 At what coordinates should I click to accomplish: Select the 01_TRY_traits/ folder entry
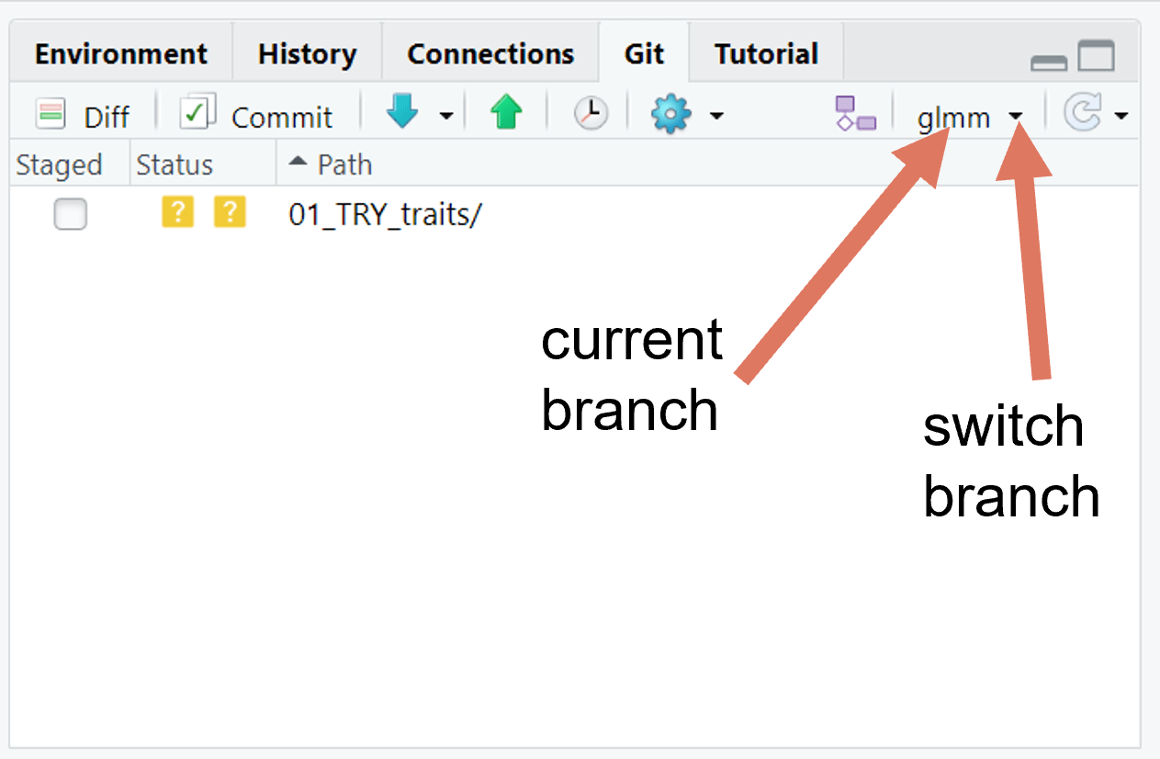coord(384,214)
